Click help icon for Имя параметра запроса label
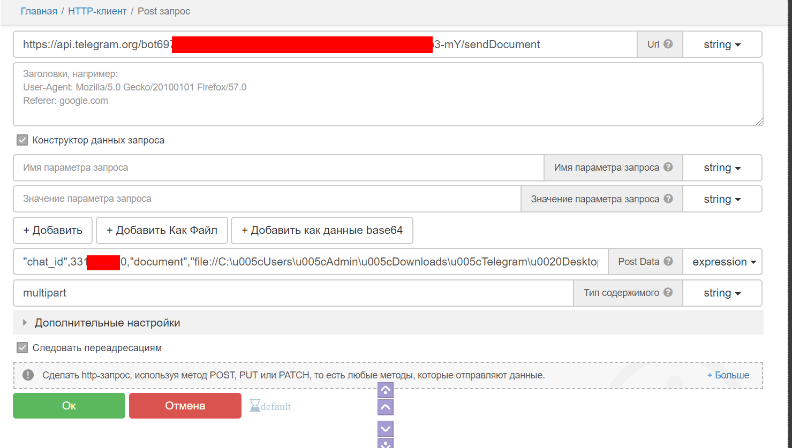Image resolution: width=792 pixels, height=448 pixels. 668,167
